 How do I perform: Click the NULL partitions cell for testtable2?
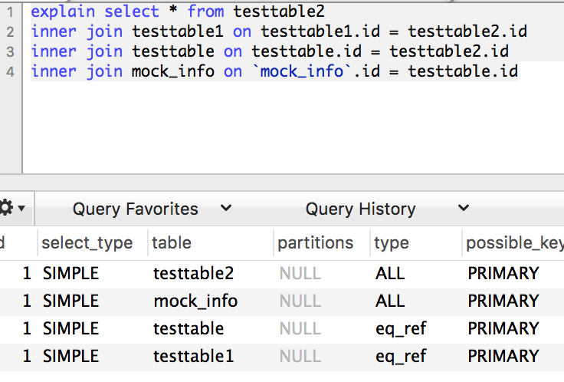pos(300,274)
